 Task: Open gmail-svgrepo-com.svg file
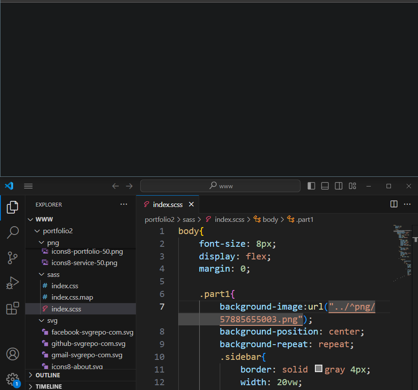click(x=80, y=355)
